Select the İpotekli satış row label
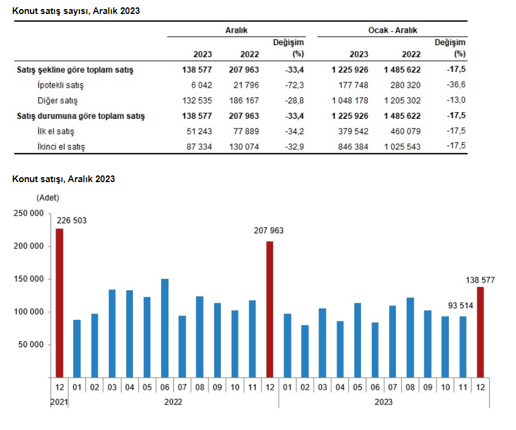 click(x=60, y=85)
